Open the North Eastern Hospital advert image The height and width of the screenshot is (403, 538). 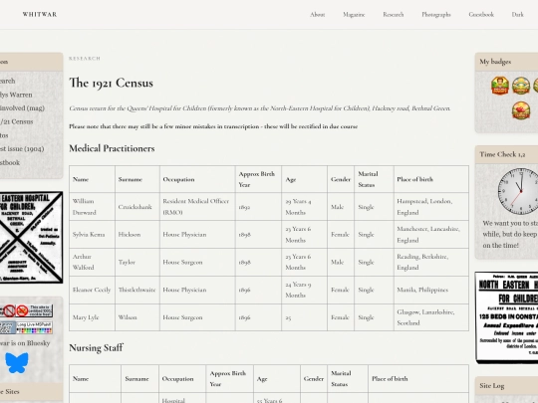coord(506,317)
